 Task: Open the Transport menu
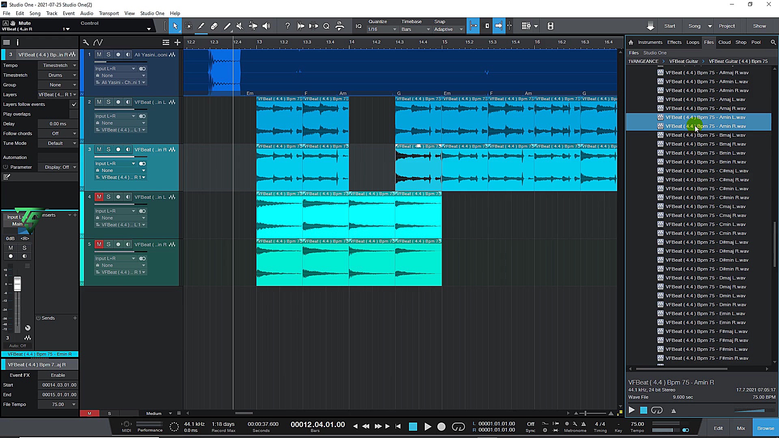pyautogui.click(x=109, y=13)
